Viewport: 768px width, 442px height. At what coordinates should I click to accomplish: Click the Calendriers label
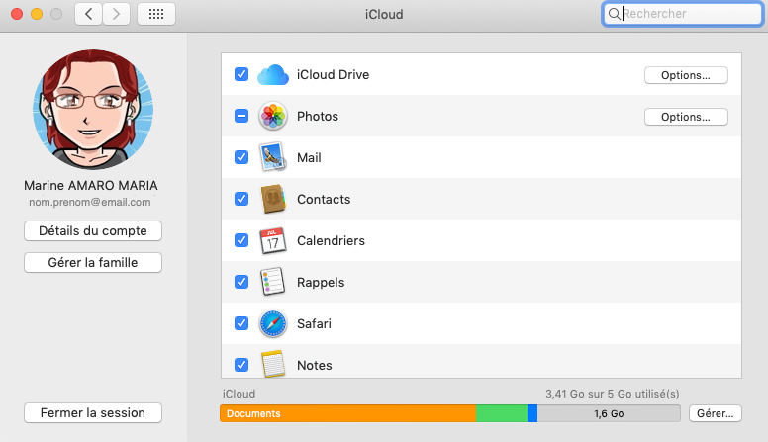[332, 241]
